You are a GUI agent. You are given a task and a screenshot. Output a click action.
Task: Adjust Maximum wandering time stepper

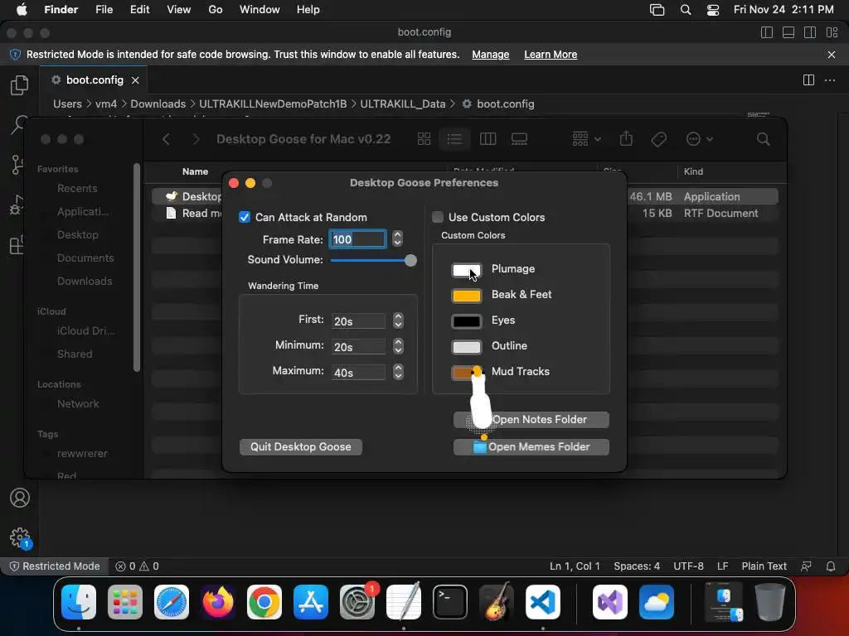pyautogui.click(x=398, y=372)
